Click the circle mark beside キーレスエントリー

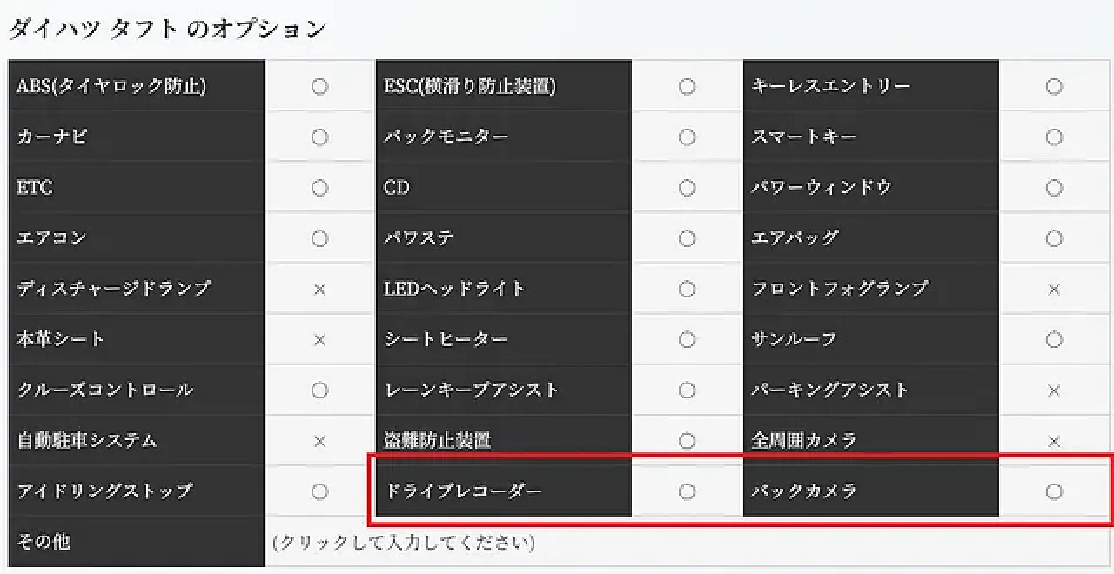[x=1054, y=86]
